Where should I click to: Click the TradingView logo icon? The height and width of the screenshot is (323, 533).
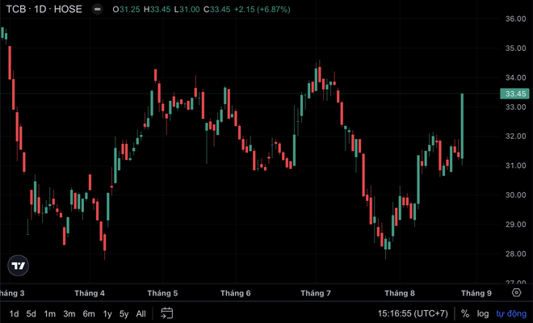18,266
